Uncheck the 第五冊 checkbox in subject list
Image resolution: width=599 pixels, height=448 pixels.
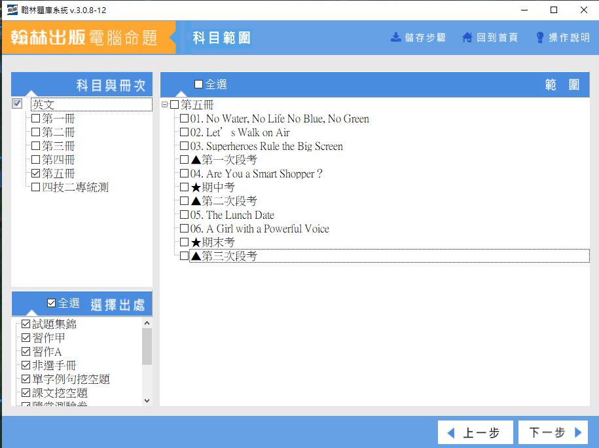(x=35, y=174)
